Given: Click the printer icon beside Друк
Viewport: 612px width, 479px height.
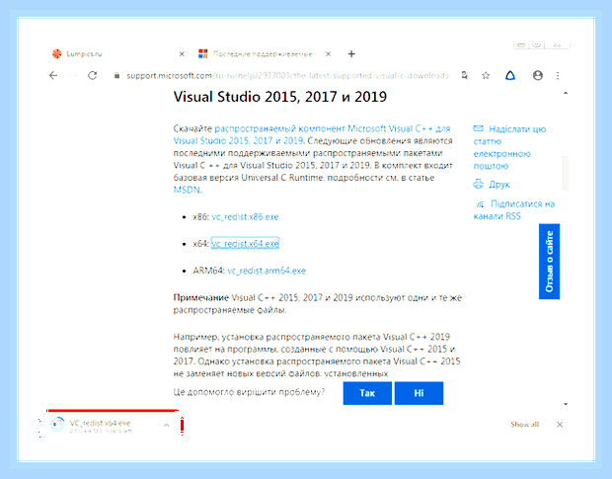Looking at the screenshot, I should click(x=478, y=184).
